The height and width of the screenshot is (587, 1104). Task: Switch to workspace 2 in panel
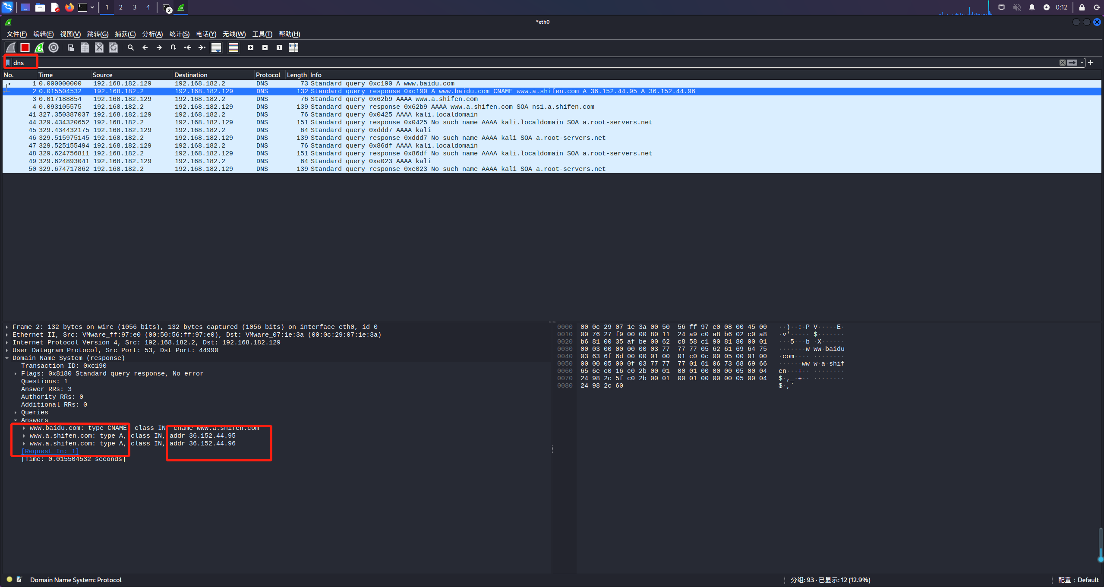(121, 7)
